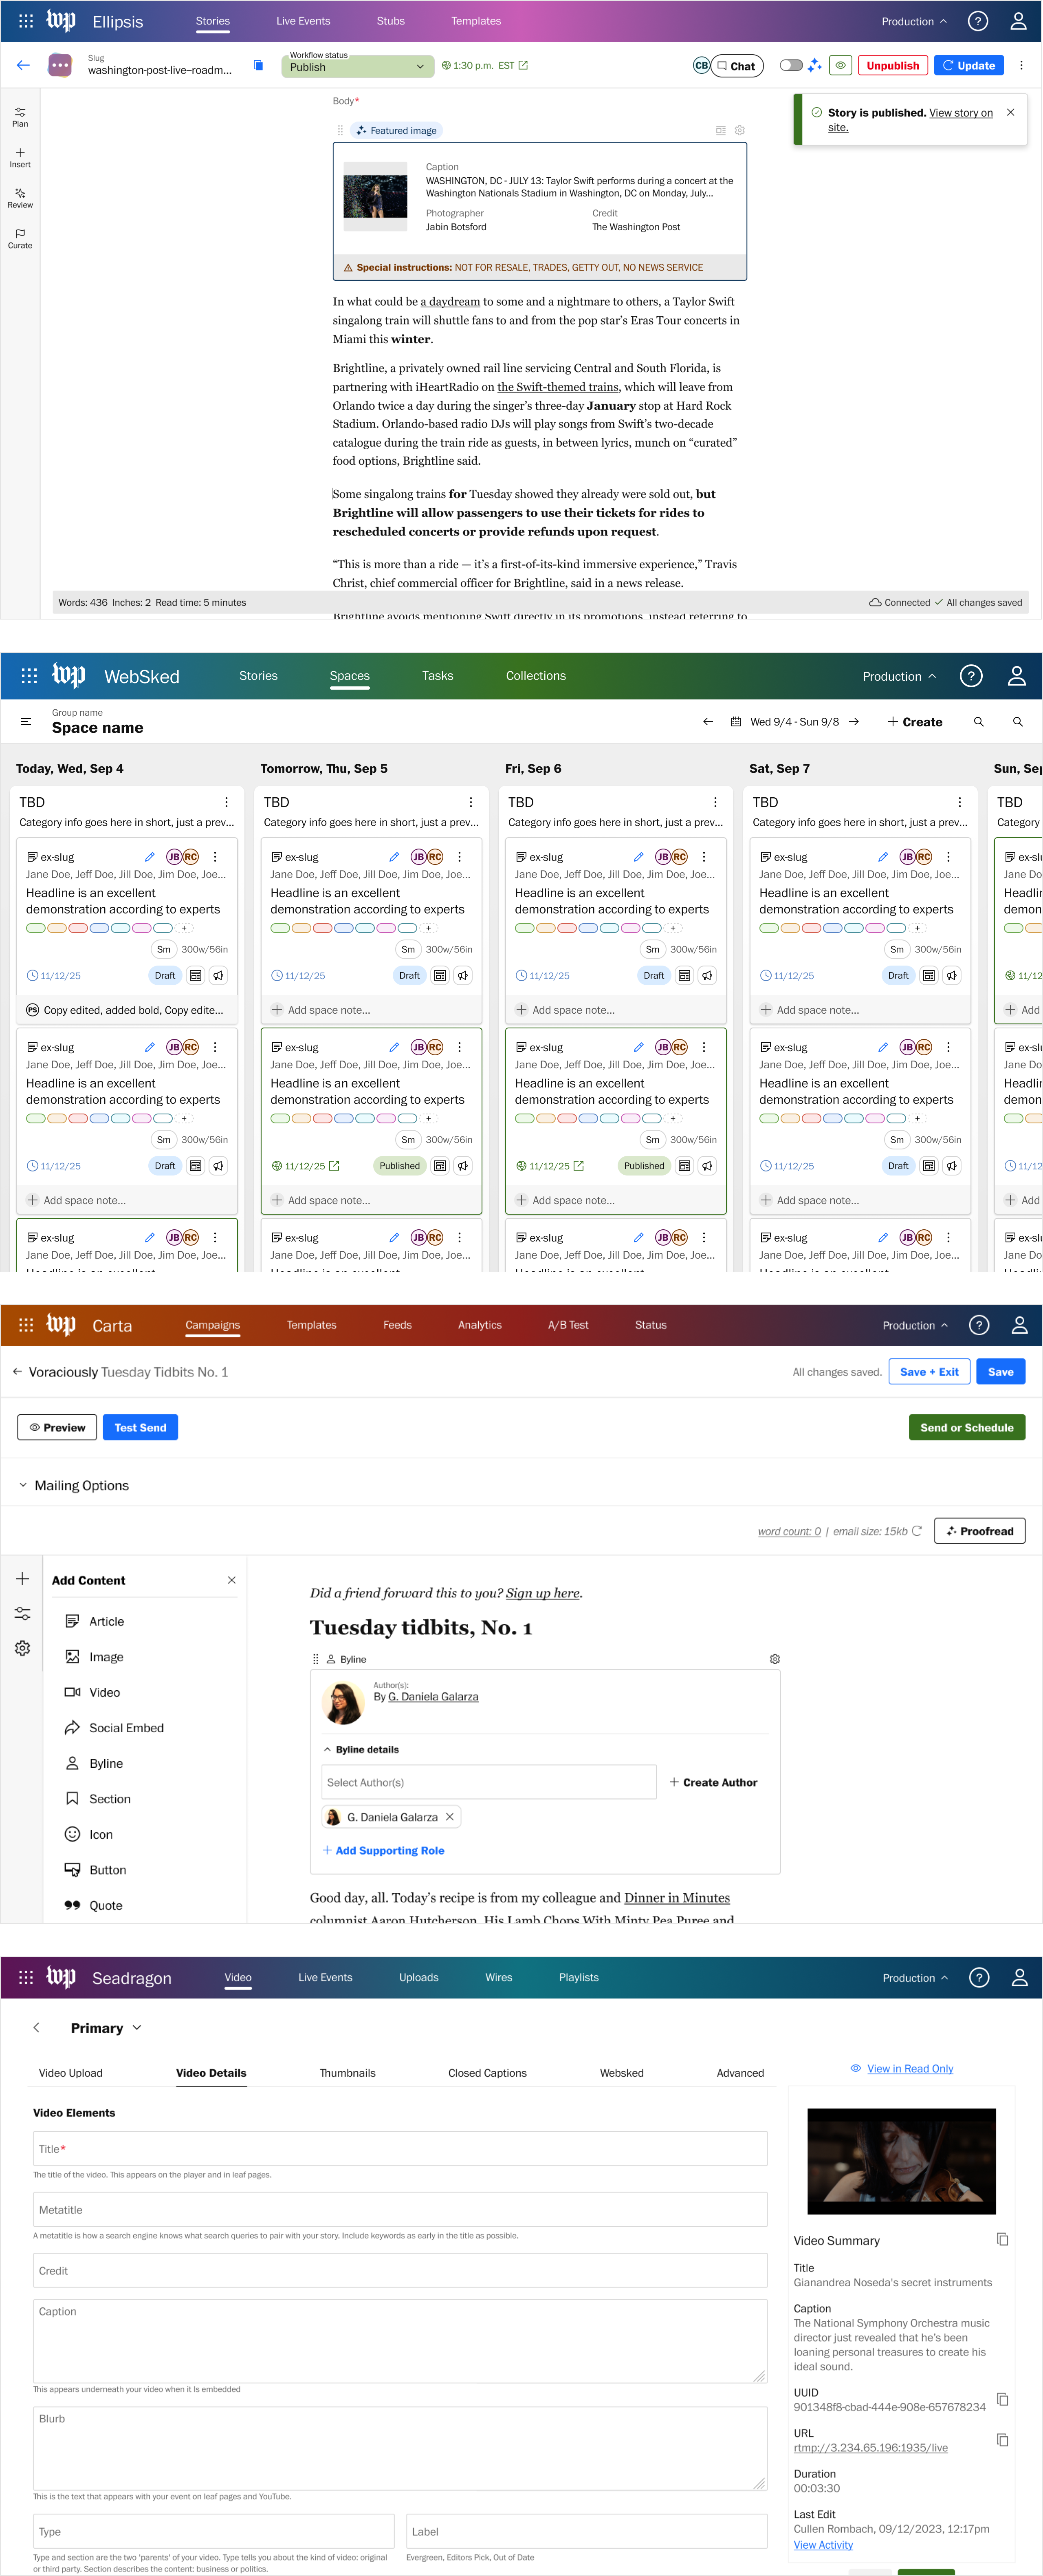Image resolution: width=1043 pixels, height=2576 pixels.
Task: Open the Workflow status Publish dropdown
Action: pos(358,67)
